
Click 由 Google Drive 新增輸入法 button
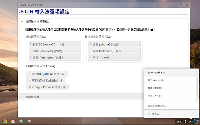pyautogui.click(x=47, y=87)
